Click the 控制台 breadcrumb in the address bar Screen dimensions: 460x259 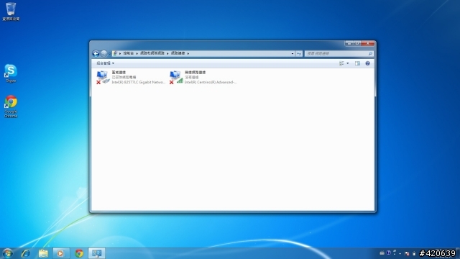[x=128, y=53]
